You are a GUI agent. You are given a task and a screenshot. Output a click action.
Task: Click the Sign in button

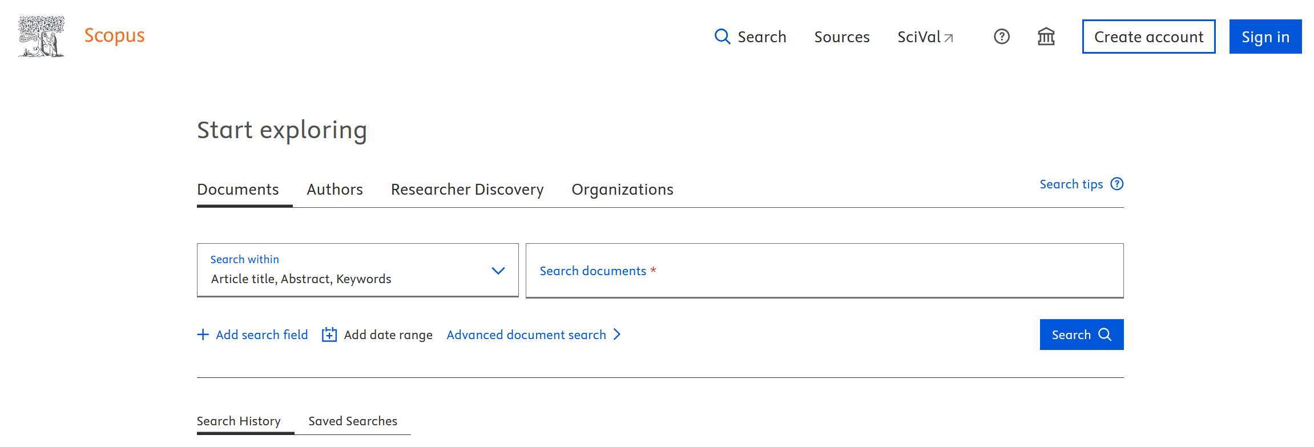(x=1265, y=37)
